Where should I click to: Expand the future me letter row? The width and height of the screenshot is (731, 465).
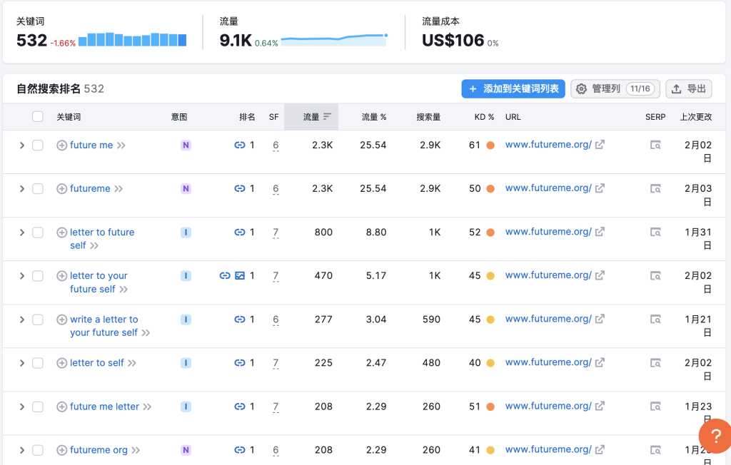21,407
